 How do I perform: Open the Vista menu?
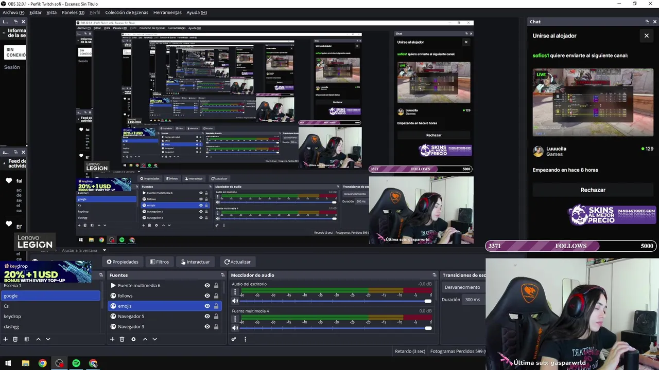(51, 12)
